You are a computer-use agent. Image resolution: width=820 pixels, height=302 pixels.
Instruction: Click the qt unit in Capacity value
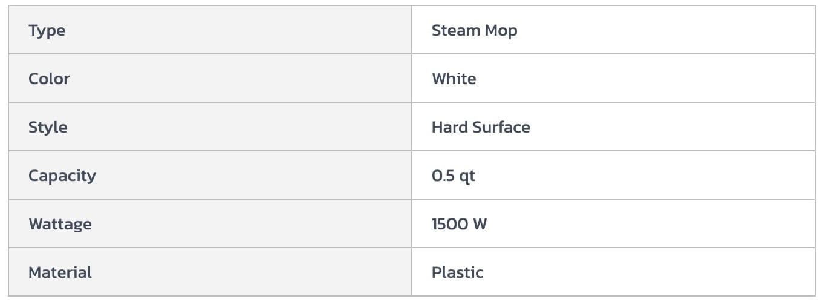click(x=467, y=176)
